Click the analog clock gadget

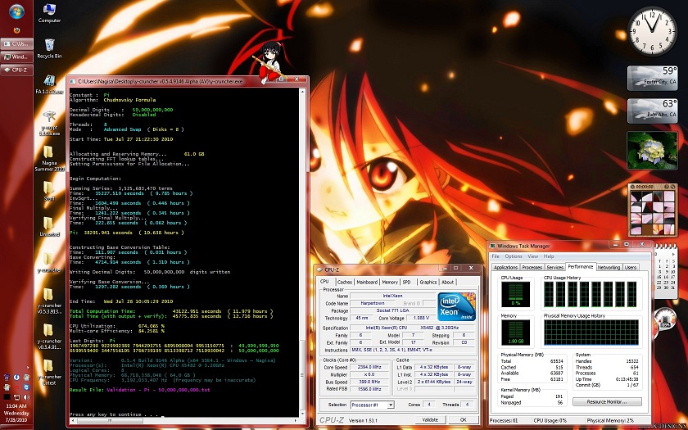[x=652, y=33]
